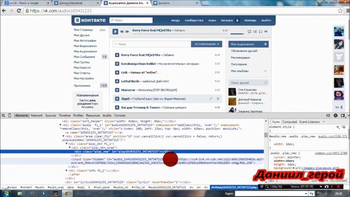
Task: Open Приложения in left menu
Action: (x=82, y=86)
